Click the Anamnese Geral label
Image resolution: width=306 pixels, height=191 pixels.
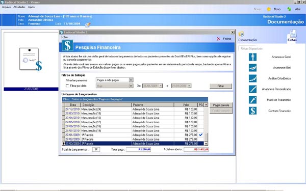click(281, 57)
